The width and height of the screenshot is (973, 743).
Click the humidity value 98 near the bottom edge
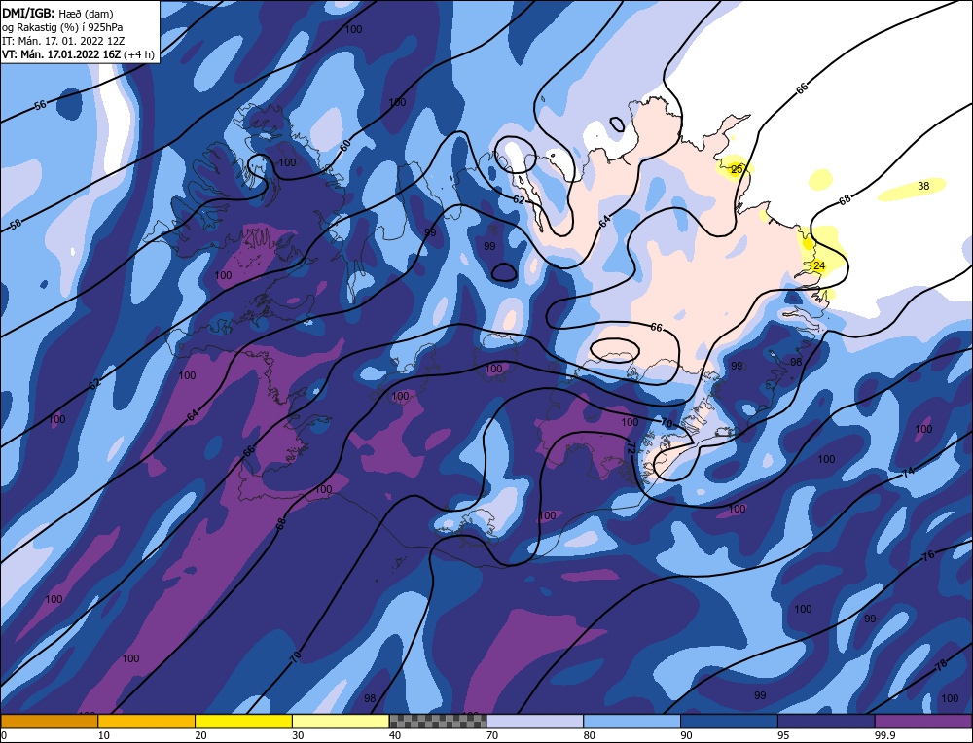point(370,697)
